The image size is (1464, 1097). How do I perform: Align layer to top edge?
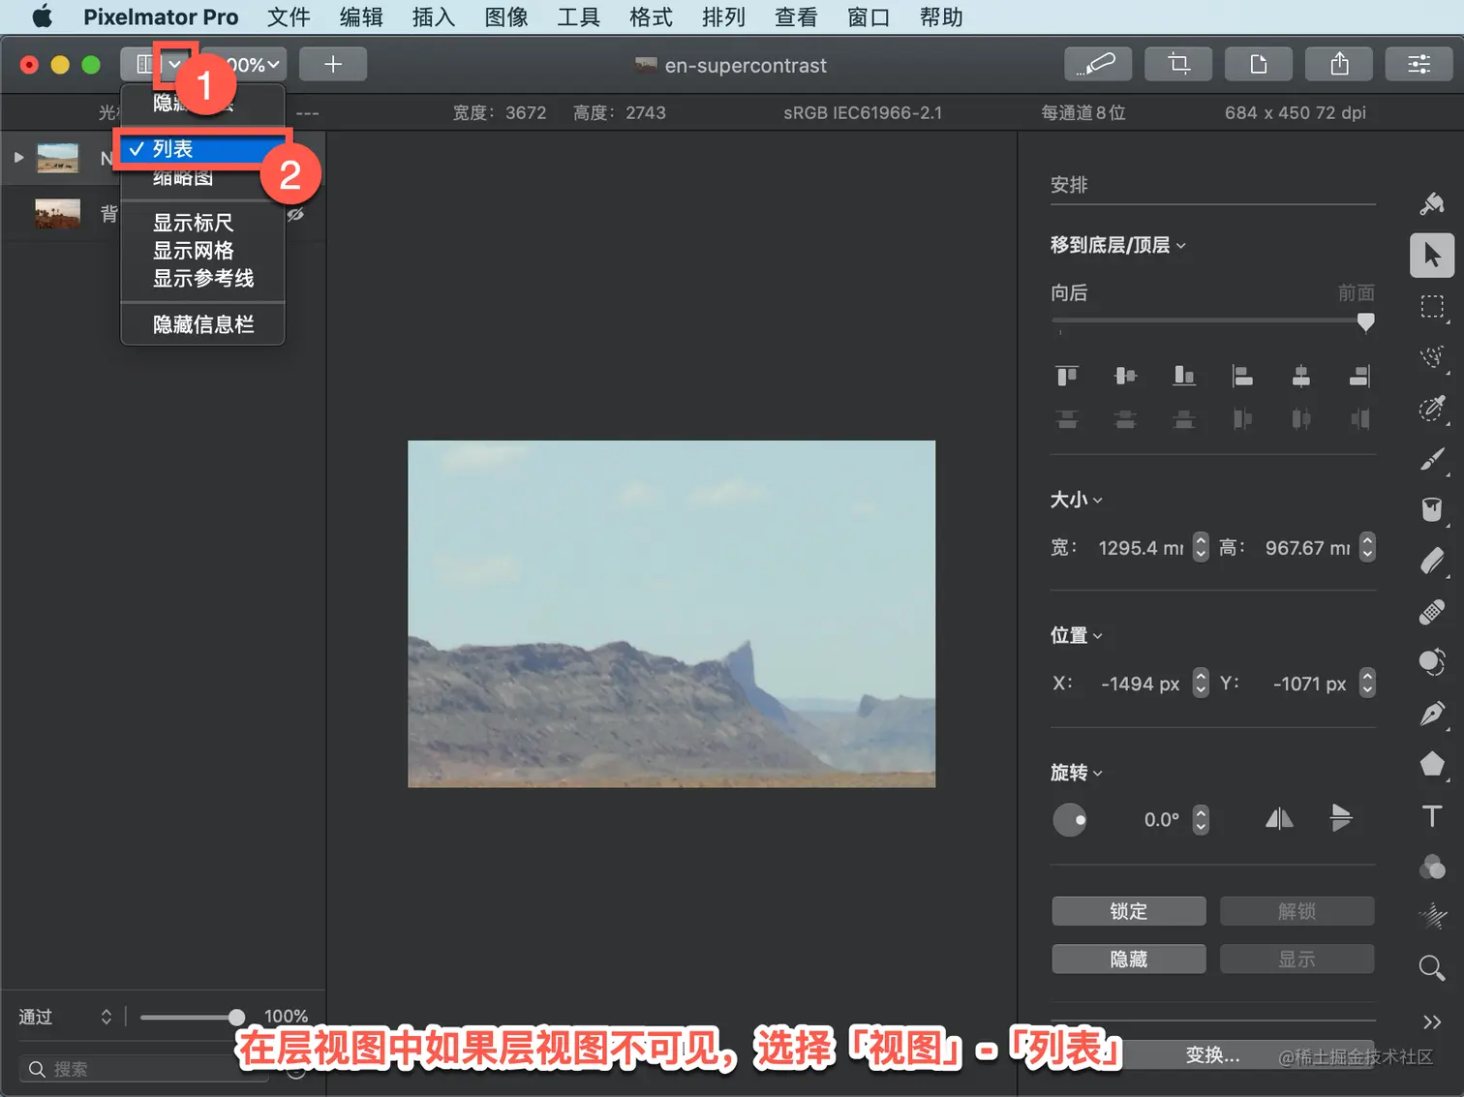(1067, 375)
